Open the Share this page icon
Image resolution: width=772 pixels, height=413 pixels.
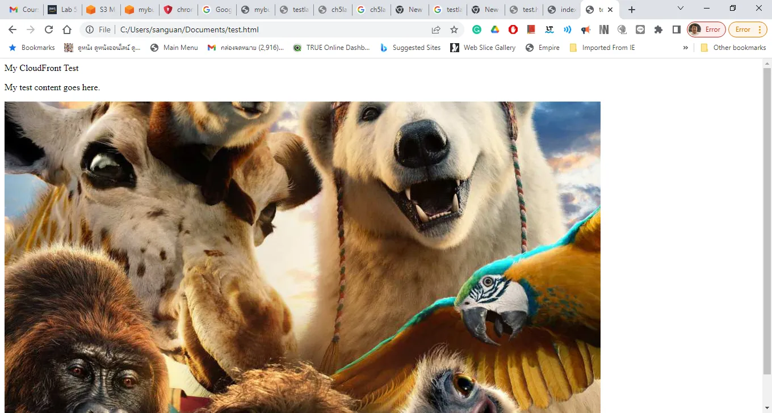(436, 29)
